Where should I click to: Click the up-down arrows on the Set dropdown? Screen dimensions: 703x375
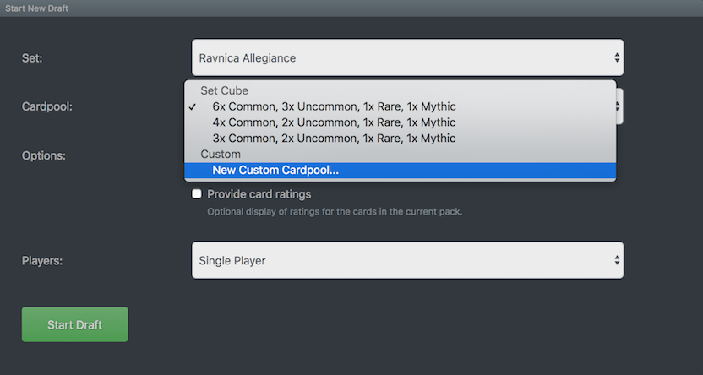[617, 58]
